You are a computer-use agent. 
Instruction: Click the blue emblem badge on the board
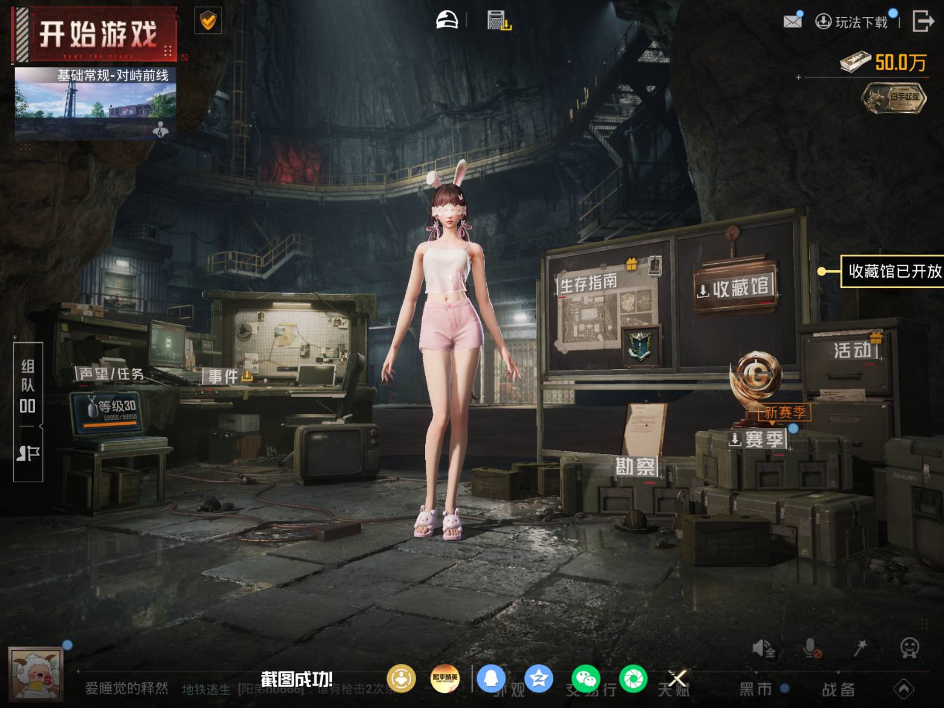[640, 346]
